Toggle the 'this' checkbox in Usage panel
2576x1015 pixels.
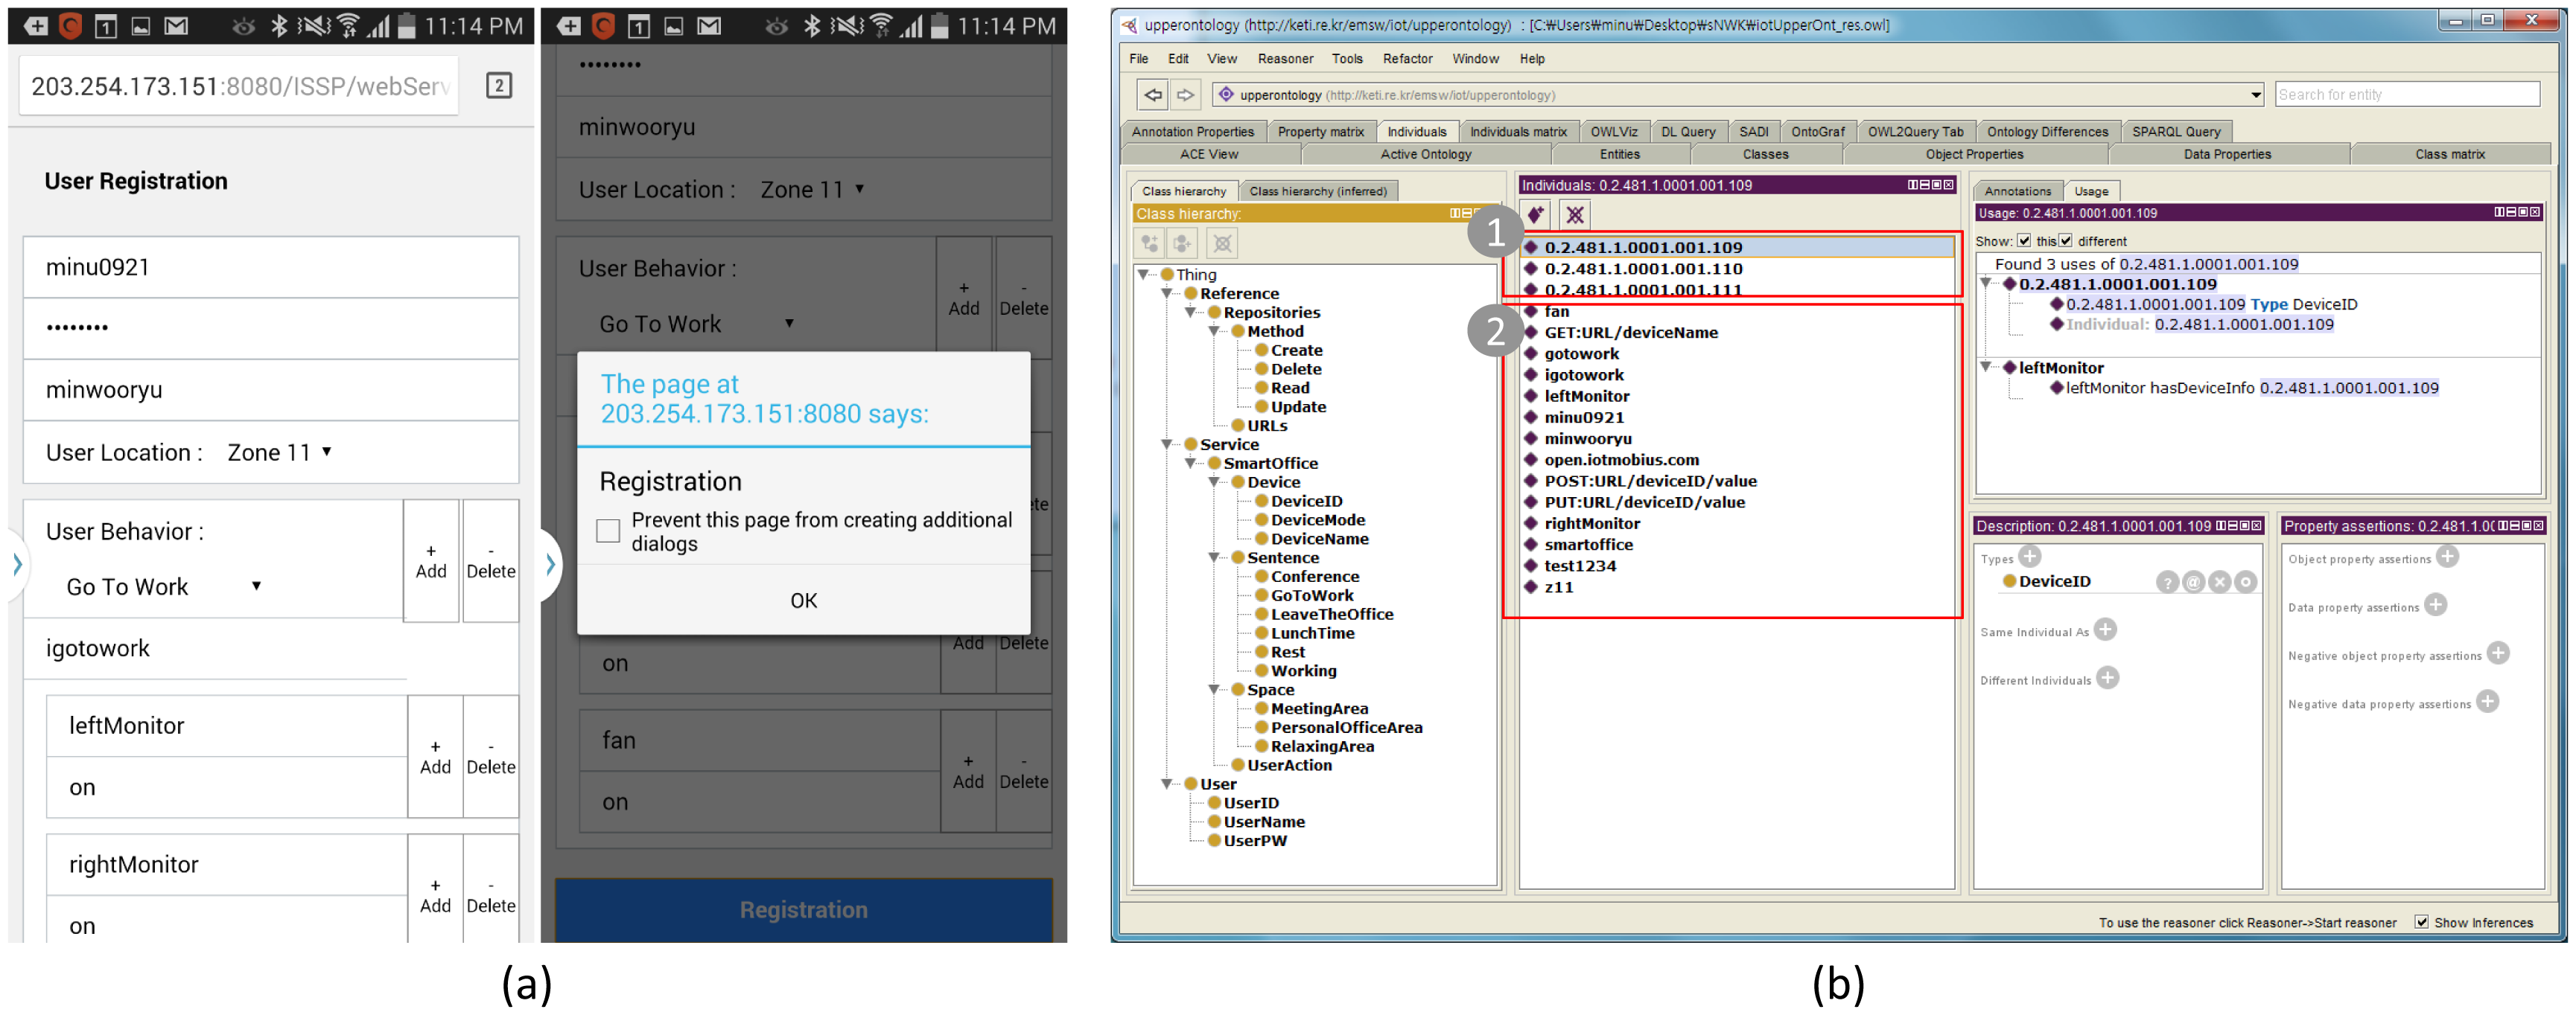(x=2024, y=241)
